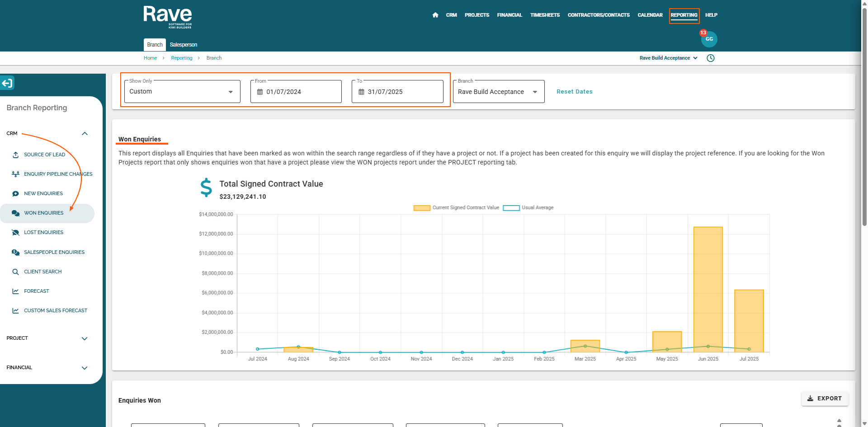Open TIMESHEETS in top navigation
This screenshot has width=868, height=427.
[545, 15]
